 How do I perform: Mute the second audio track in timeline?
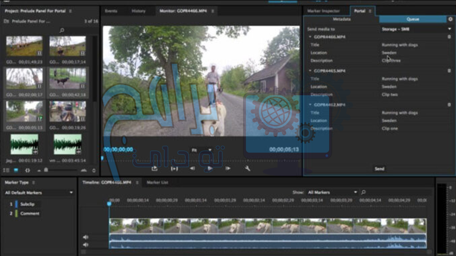[85, 245]
